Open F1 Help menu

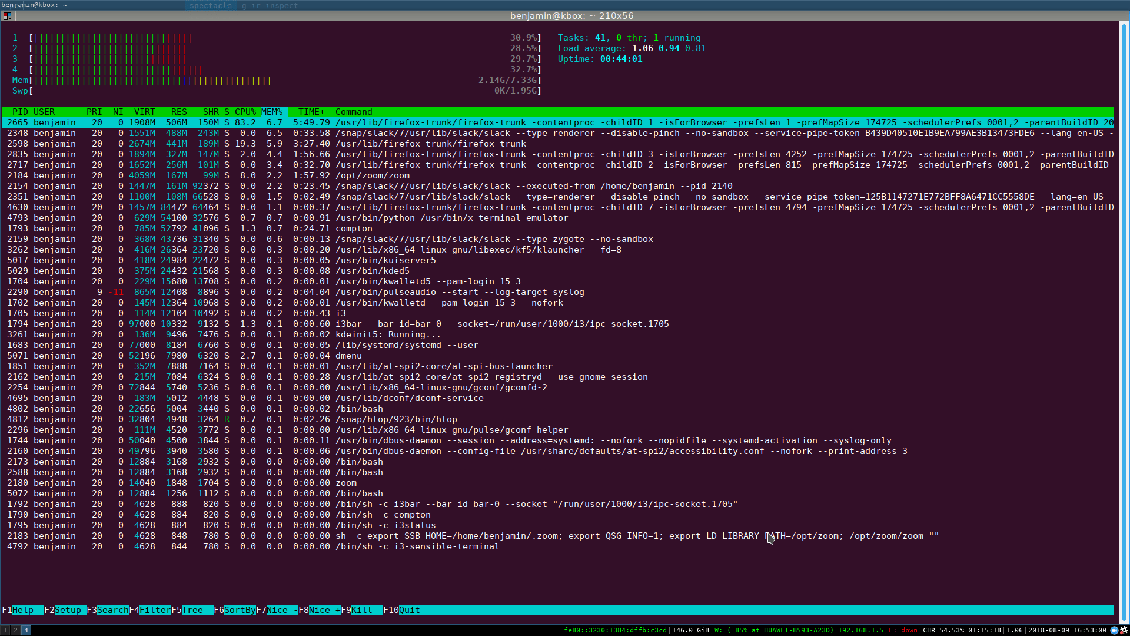(x=22, y=609)
